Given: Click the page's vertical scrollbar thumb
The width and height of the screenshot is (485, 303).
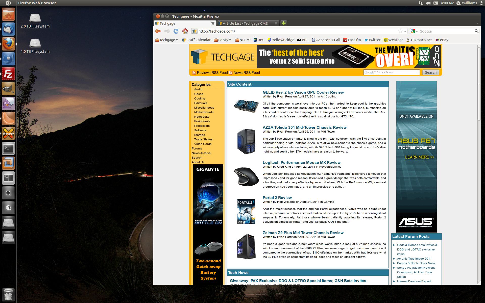Looking at the screenshot, I should (479, 83).
